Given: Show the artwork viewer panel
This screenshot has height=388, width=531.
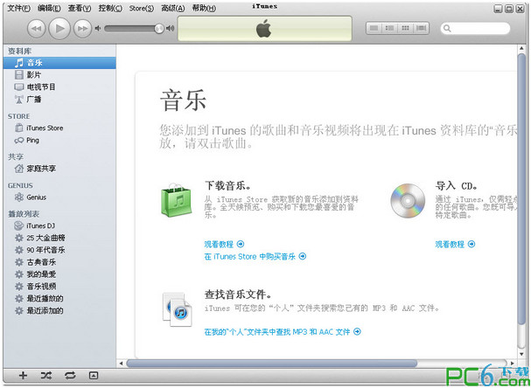Looking at the screenshot, I should point(94,375).
